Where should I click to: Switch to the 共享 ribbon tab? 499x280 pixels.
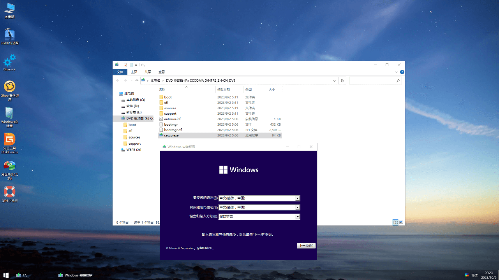coord(148,72)
